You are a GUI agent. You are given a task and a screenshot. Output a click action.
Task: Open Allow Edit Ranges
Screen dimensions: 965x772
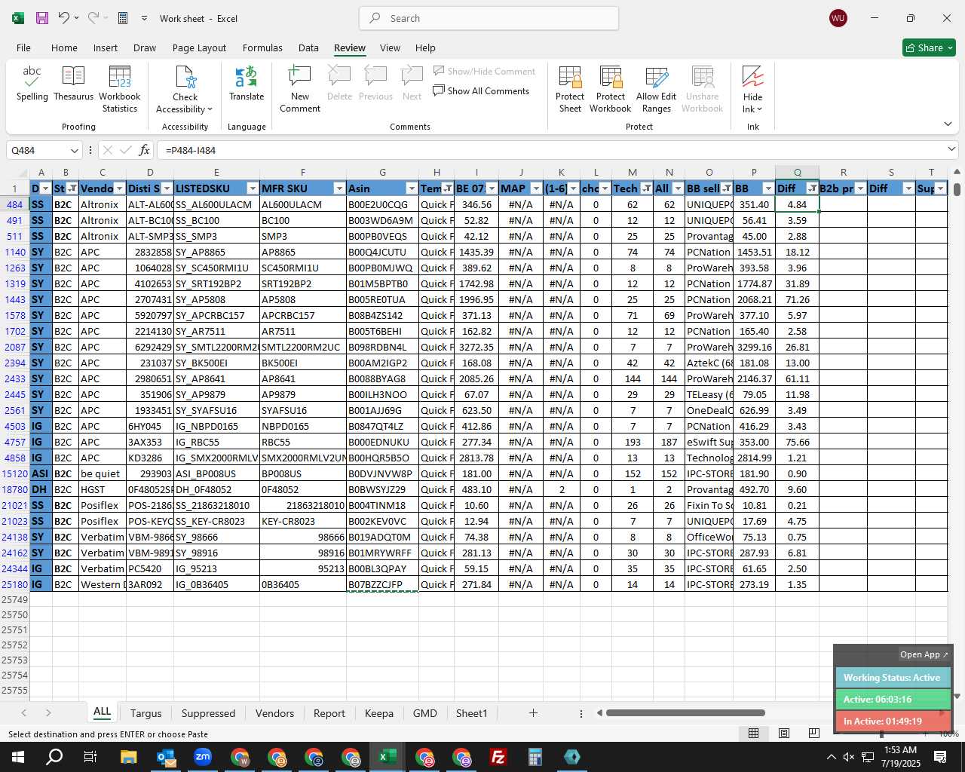(656, 89)
